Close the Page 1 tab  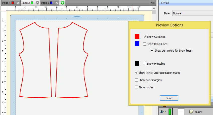tap(18, 3)
